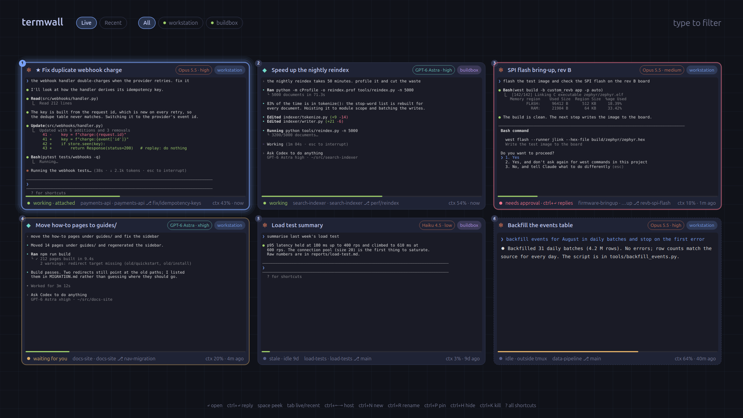This screenshot has width=743, height=418.
Task: Click the GPT-6 Astra xhigh model badge
Action: (x=190, y=225)
